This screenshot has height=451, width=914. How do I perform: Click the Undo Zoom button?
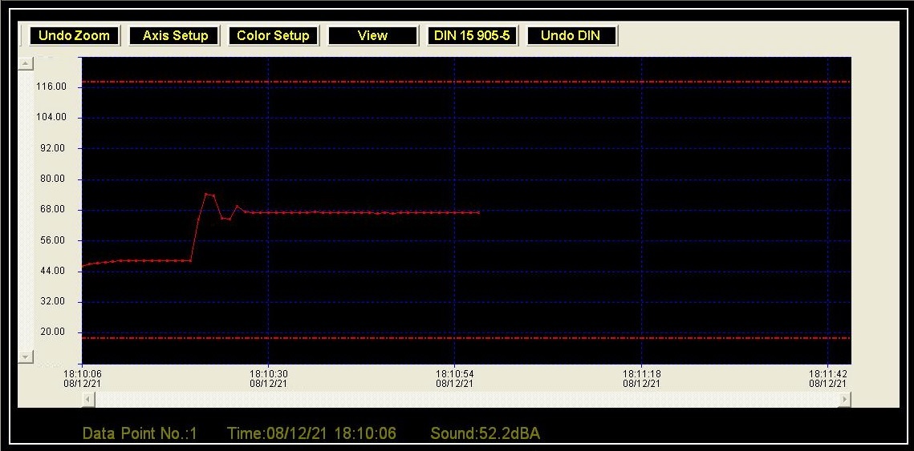pyautogui.click(x=74, y=35)
